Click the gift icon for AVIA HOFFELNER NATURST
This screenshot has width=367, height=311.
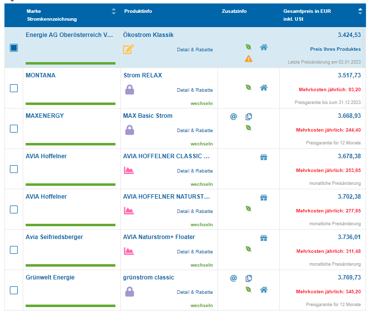[x=264, y=198]
